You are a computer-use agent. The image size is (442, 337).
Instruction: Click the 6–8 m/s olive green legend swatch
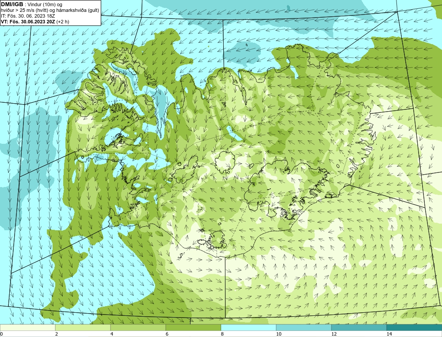click(x=194, y=328)
